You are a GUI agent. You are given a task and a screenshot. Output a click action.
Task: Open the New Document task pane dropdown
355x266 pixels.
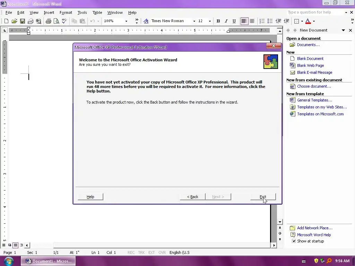343,30
